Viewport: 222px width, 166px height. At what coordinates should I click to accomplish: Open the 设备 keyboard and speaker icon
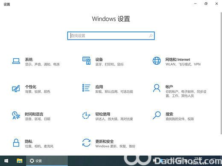coord(86,61)
